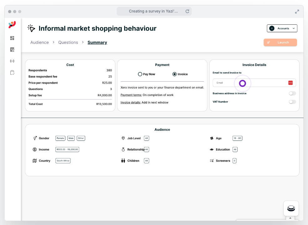Enable Business address in invoice toggle
The height and width of the screenshot is (225, 308).
[292, 93]
